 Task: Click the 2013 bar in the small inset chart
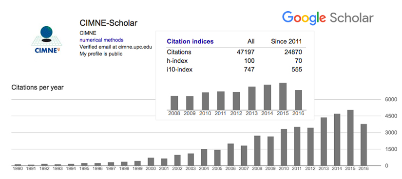click(x=252, y=98)
